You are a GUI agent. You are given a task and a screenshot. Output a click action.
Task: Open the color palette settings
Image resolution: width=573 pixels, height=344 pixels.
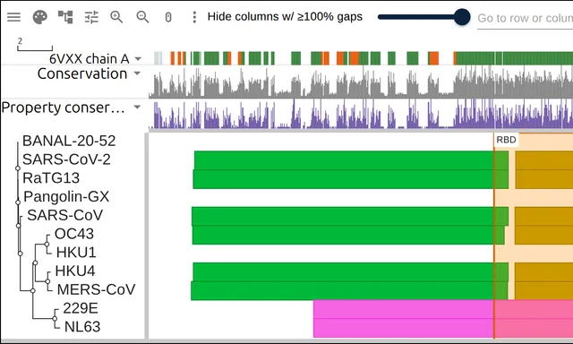pyautogui.click(x=39, y=17)
